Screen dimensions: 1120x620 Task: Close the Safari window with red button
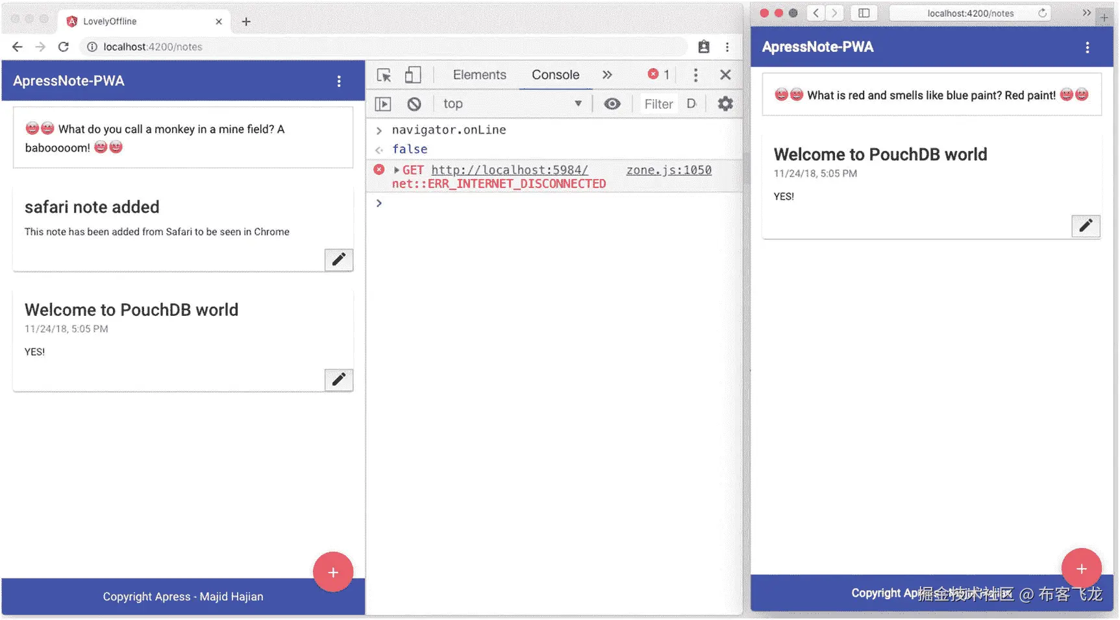point(764,13)
